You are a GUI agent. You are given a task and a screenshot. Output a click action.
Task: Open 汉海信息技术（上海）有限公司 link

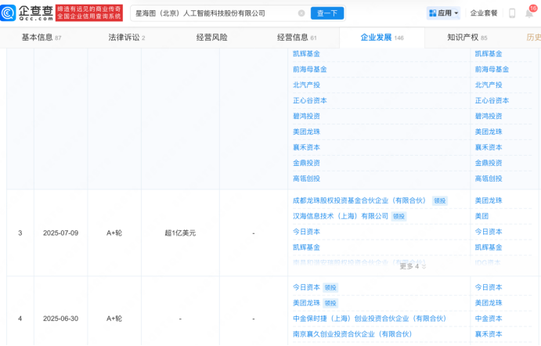click(340, 216)
